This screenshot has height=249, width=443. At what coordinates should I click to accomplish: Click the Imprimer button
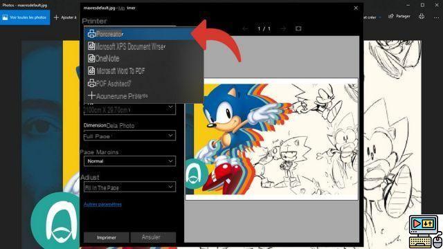coord(107,237)
